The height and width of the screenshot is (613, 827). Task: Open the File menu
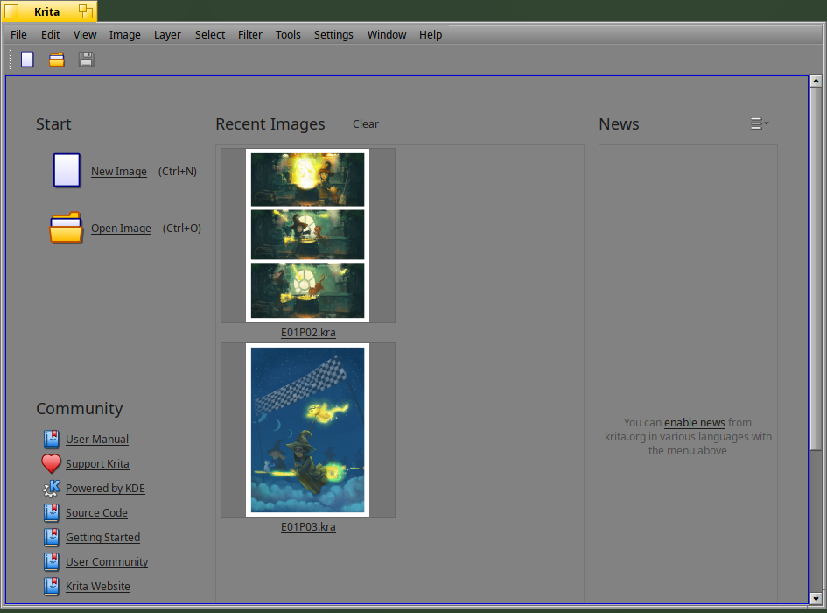(18, 34)
